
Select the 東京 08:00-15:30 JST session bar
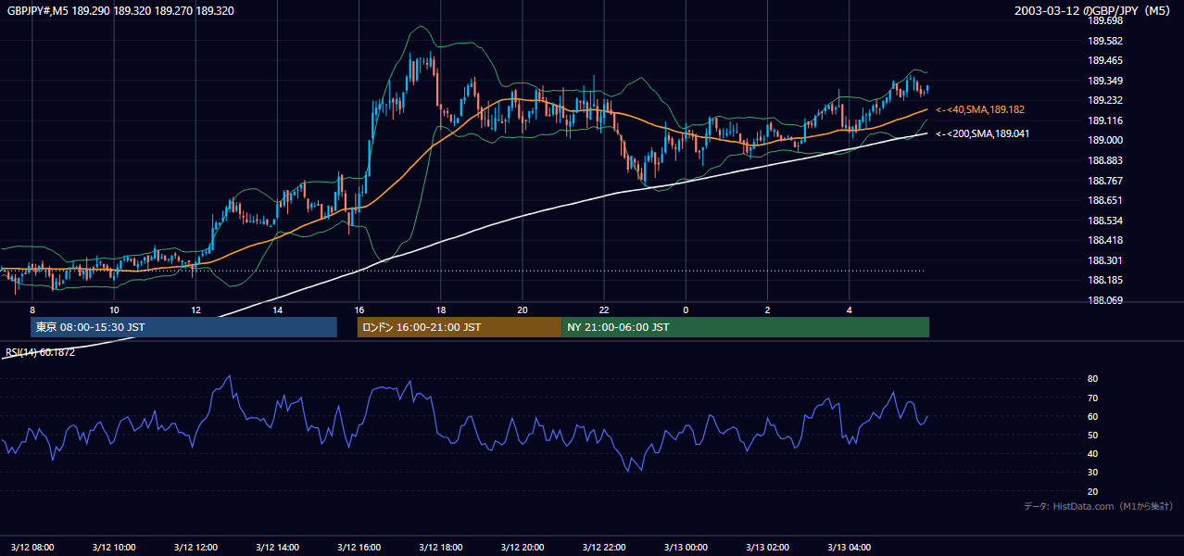(x=183, y=327)
